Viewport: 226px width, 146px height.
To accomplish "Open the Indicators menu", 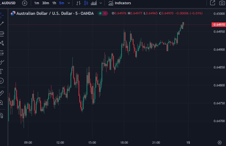I will [120, 3].
